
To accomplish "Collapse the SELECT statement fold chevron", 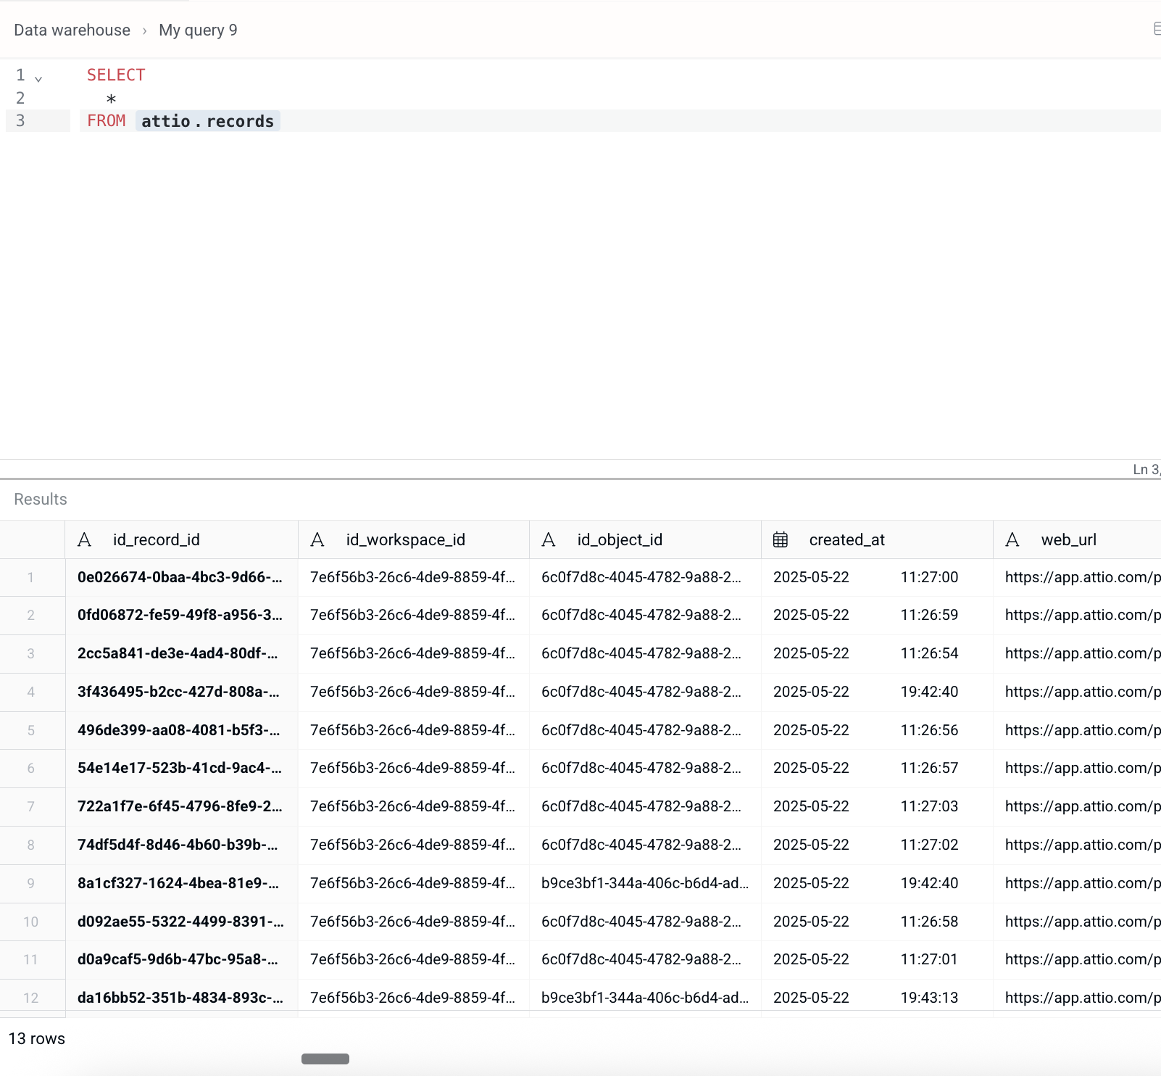I will point(38,78).
